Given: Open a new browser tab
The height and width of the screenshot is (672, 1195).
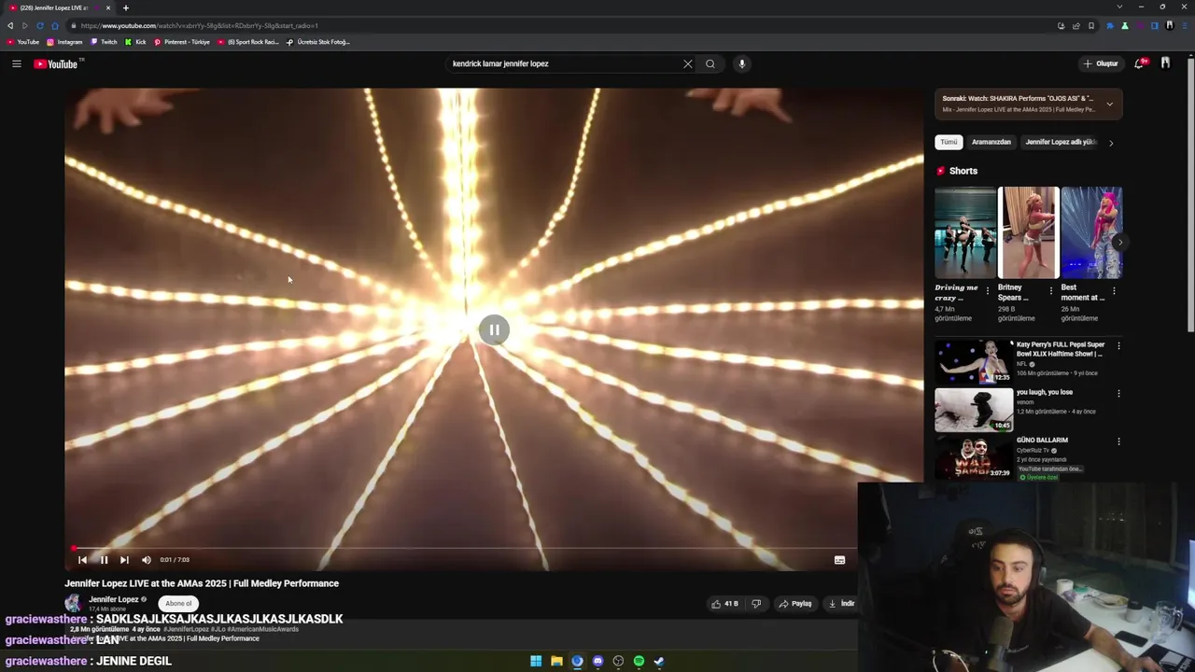Looking at the screenshot, I should (126, 7).
